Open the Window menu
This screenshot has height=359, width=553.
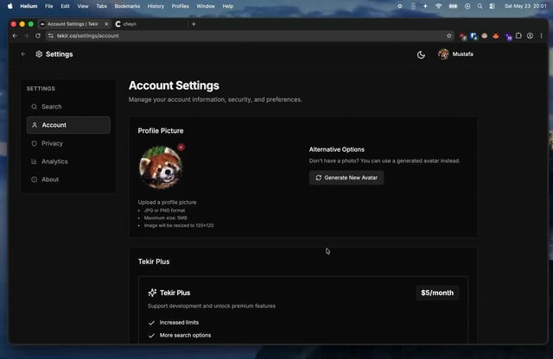coord(206,6)
